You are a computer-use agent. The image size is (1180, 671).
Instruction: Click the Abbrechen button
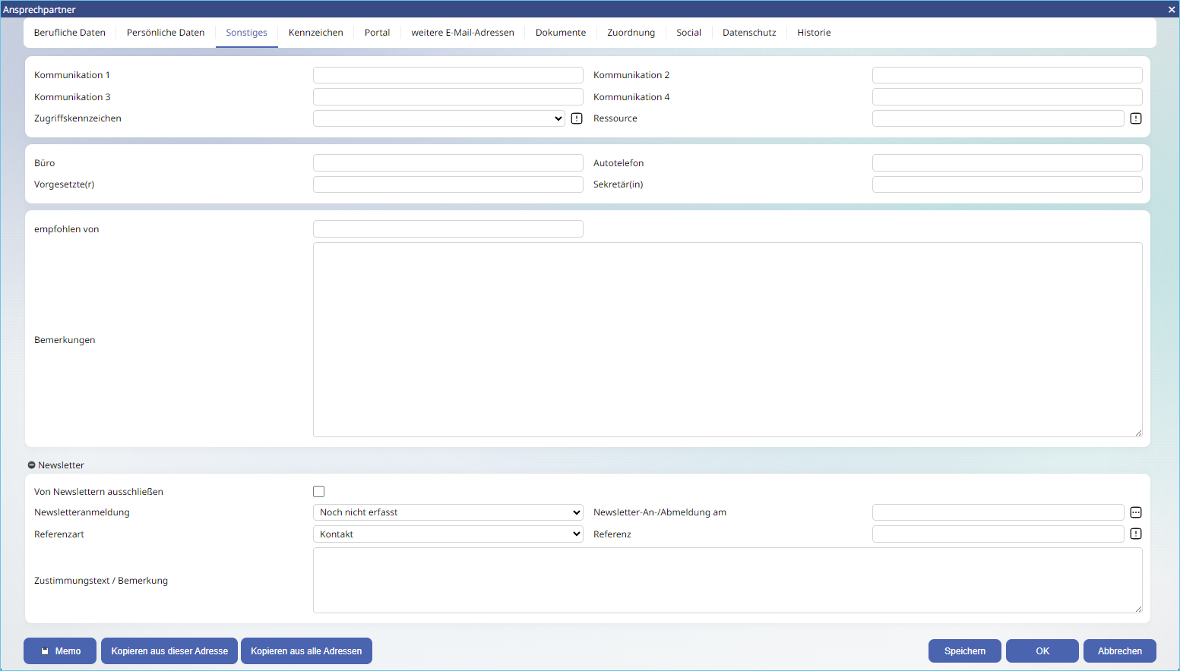[x=1120, y=651]
